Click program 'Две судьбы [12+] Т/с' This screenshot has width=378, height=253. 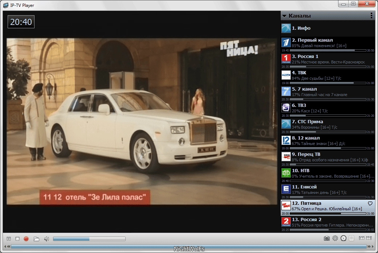(321, 79)
